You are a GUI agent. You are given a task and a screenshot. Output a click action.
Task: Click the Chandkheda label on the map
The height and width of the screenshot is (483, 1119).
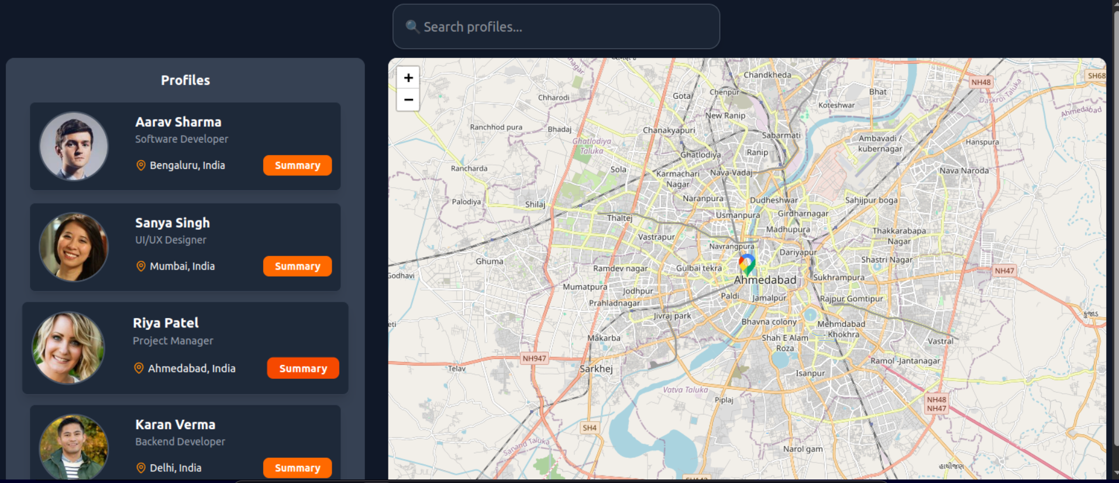[x=767, y=75]
